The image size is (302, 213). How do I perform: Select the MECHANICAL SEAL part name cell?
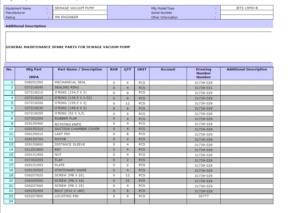80,82
